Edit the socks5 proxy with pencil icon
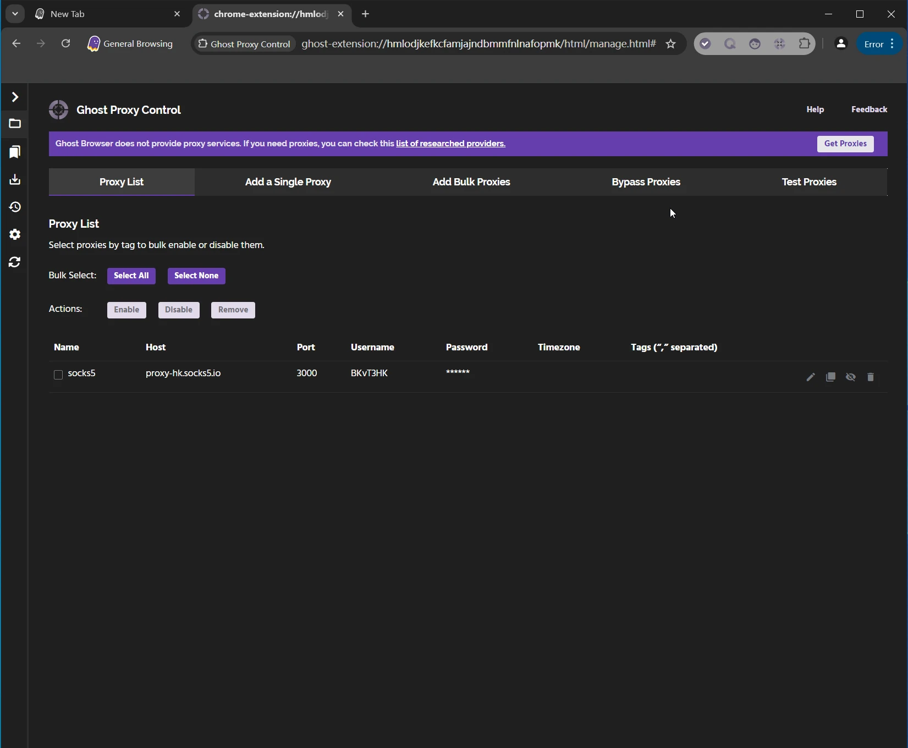The image size is (908, 748). 811,377
